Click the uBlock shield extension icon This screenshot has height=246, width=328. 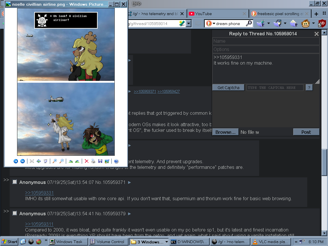pos(322,23)
